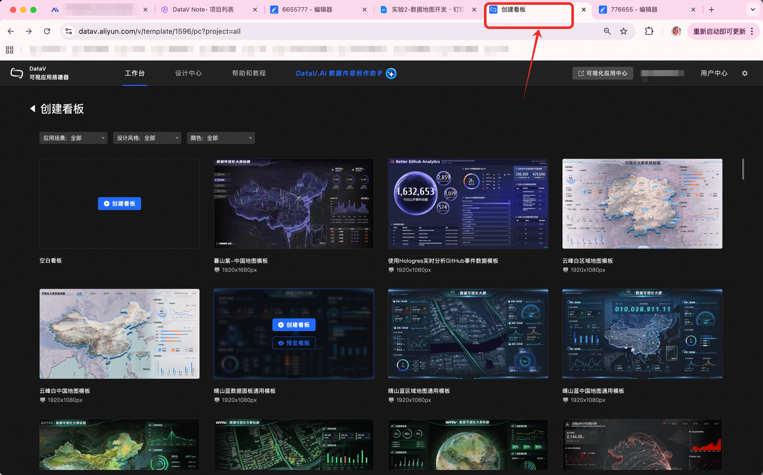Bookmark this page with the star icon
Image resolution: width=763 pixels, height=475 pixels.
[x=623, y=31]
